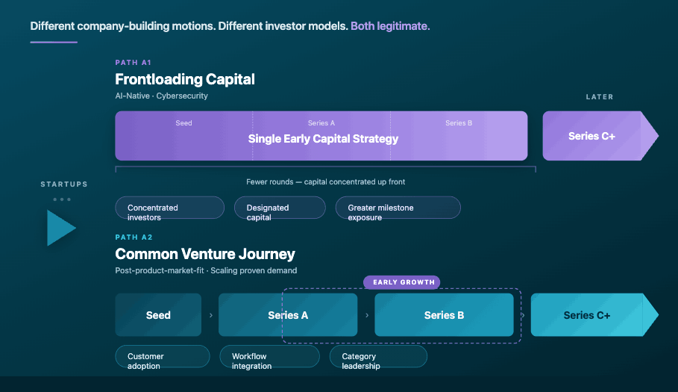Image resolution: width=678 pixels, height=392 pixels.
Task: Select the Customer adoption pill
Action: point(163,356)
